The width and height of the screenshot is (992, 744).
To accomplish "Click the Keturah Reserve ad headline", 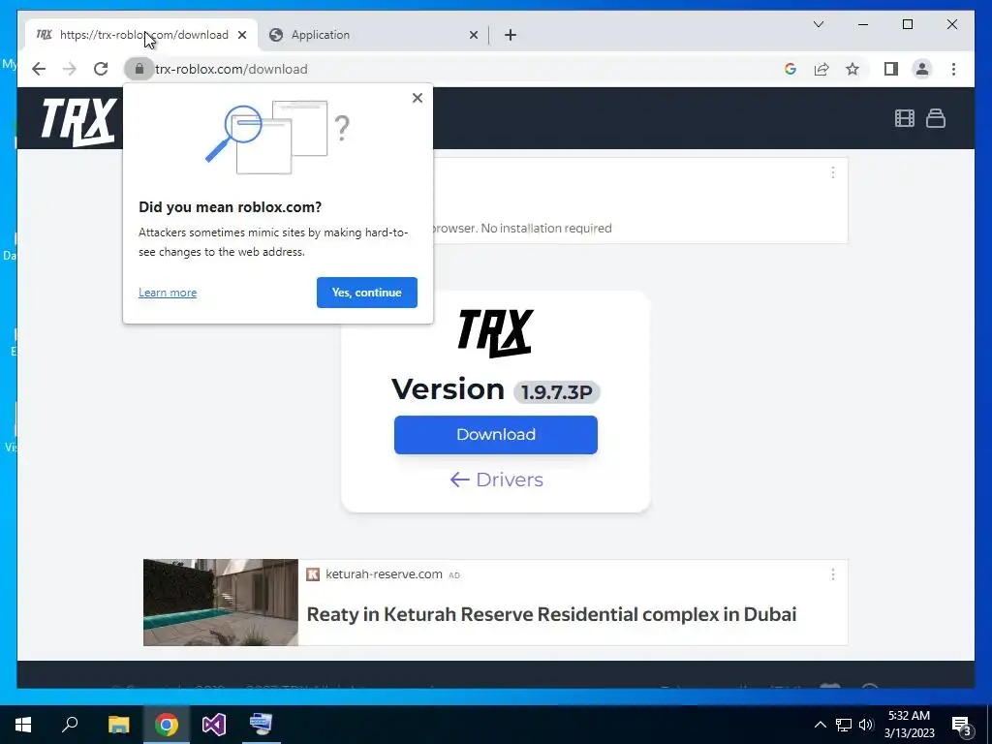I will point(551,614).
